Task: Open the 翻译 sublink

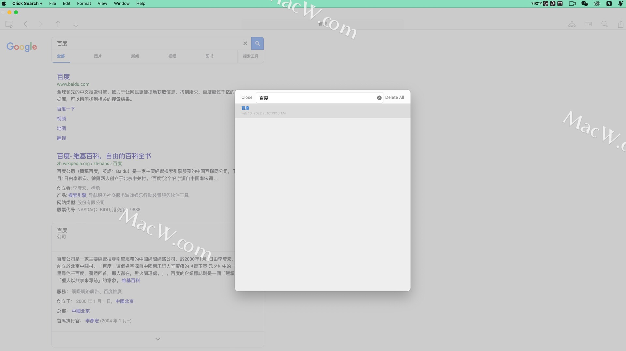Action: (61, 138)
